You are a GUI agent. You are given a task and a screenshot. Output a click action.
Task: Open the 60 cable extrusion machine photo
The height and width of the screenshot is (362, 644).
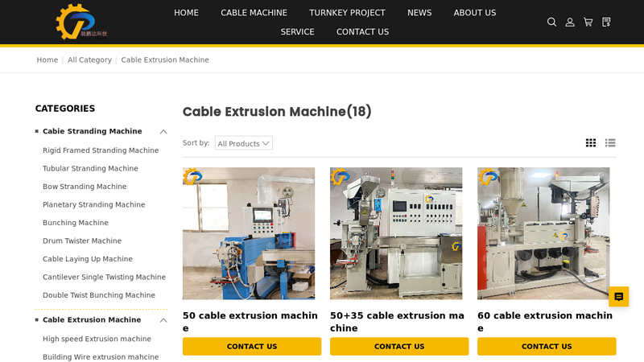pos(544,233)
